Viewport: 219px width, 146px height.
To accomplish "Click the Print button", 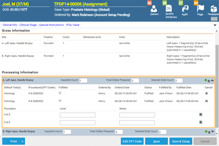I will coord(13,142).
